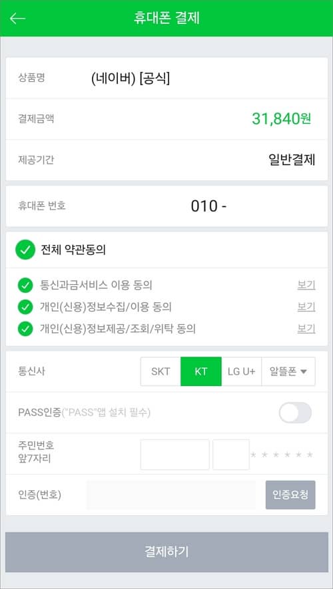
Task: Go back with the arrow icon
Action: click(17, 18)
